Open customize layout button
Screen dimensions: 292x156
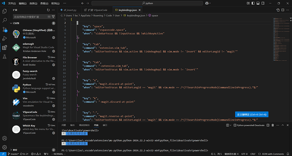(x=248, y=3)
